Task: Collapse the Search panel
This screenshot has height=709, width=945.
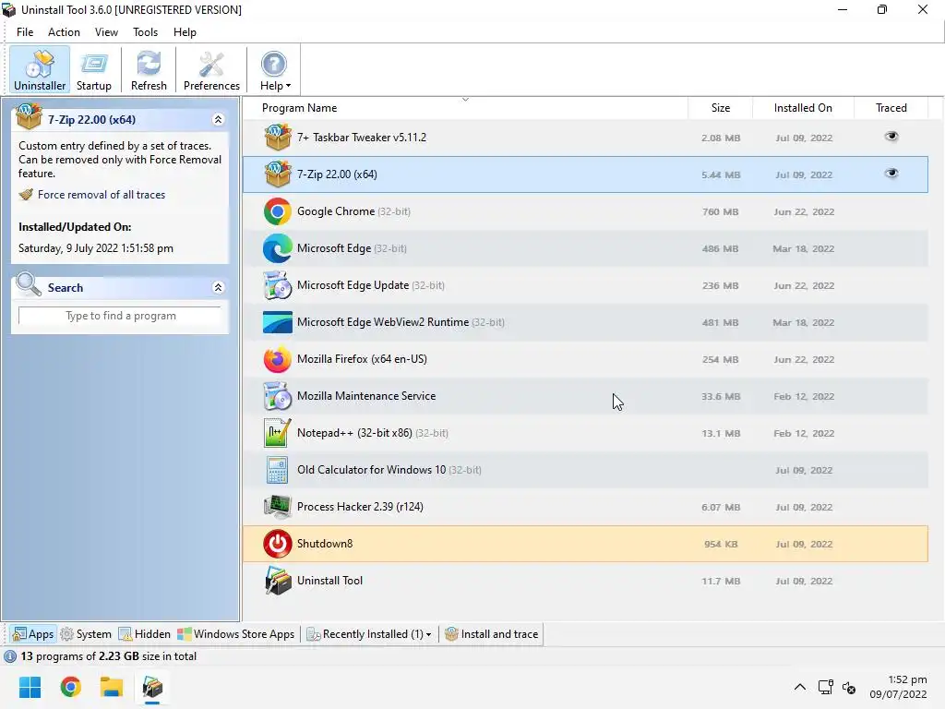Action: (x=218, y=288)
